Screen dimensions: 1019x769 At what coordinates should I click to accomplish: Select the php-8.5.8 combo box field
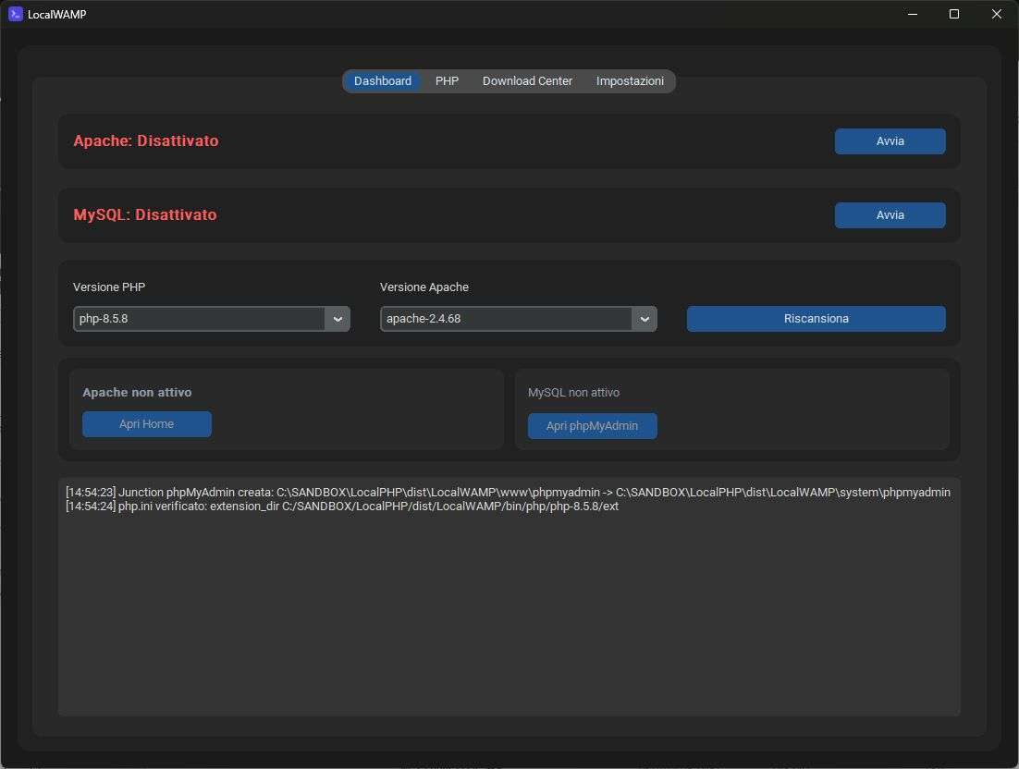(x=211, y=319)
